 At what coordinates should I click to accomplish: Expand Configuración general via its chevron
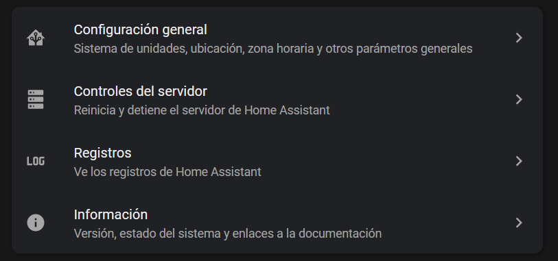[x=519, y=38]
